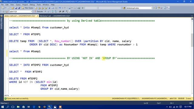Open the active files tab list arrow
This screenshot has height=109, width=194.
[192, 16]
